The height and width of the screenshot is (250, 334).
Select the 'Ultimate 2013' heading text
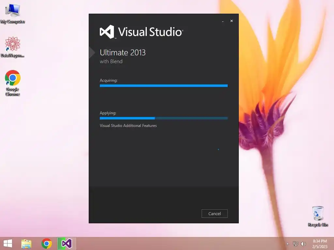pyautogui.click(x=123, y=52)
